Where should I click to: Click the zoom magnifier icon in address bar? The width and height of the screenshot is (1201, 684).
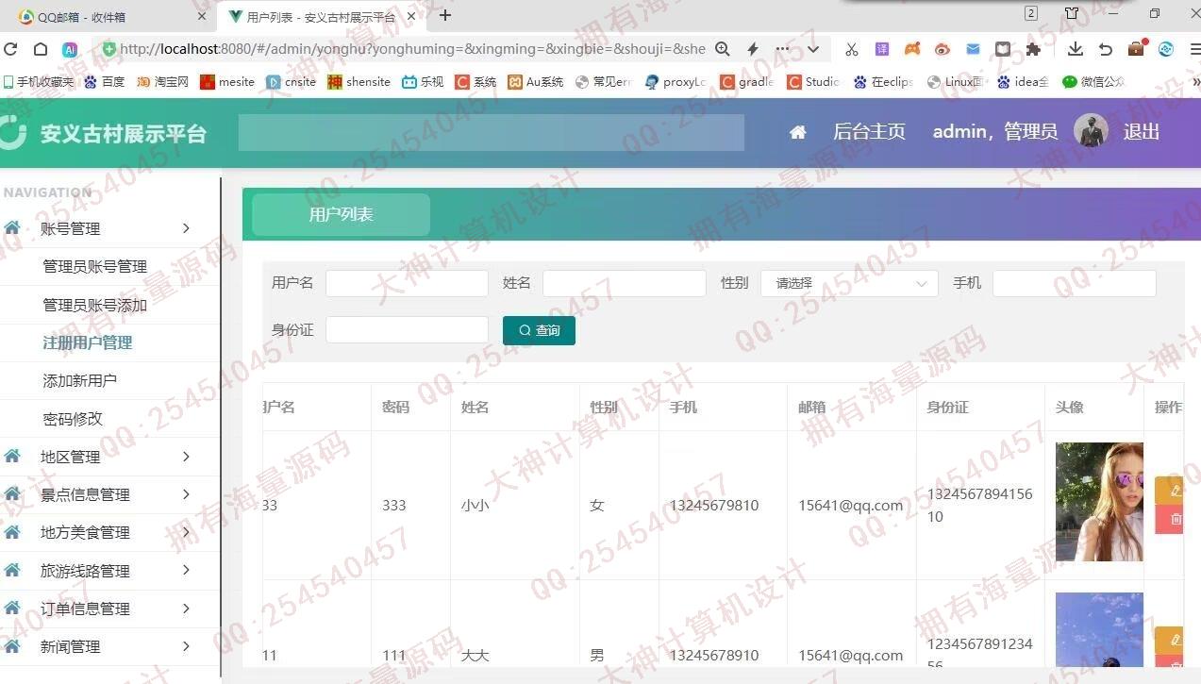click(x=723, y=49)
